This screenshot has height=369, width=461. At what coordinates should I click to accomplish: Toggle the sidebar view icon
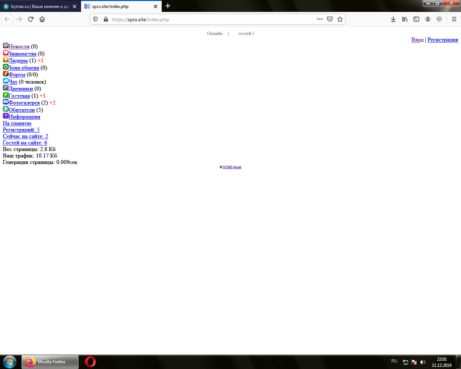click(x=416, y=19)
